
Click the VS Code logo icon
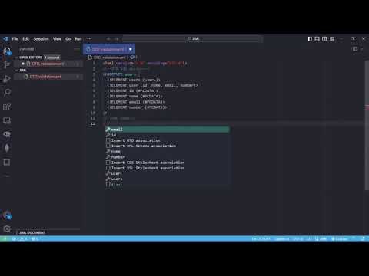coord(5,39)
